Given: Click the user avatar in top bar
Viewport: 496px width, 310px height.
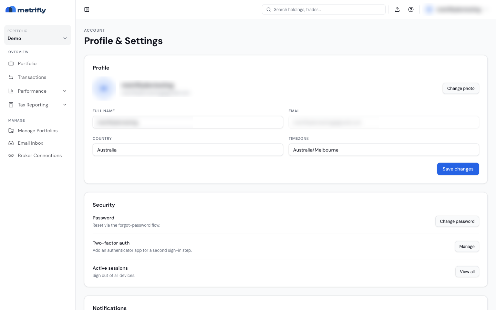Looking at the screenshot, I should pos(429,10).
